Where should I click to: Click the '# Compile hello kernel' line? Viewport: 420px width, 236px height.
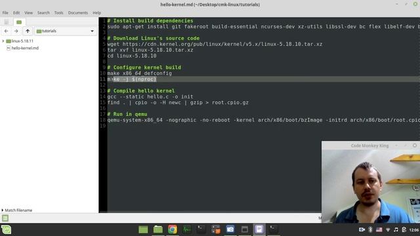pyautogui.click(x=141, y=90)
